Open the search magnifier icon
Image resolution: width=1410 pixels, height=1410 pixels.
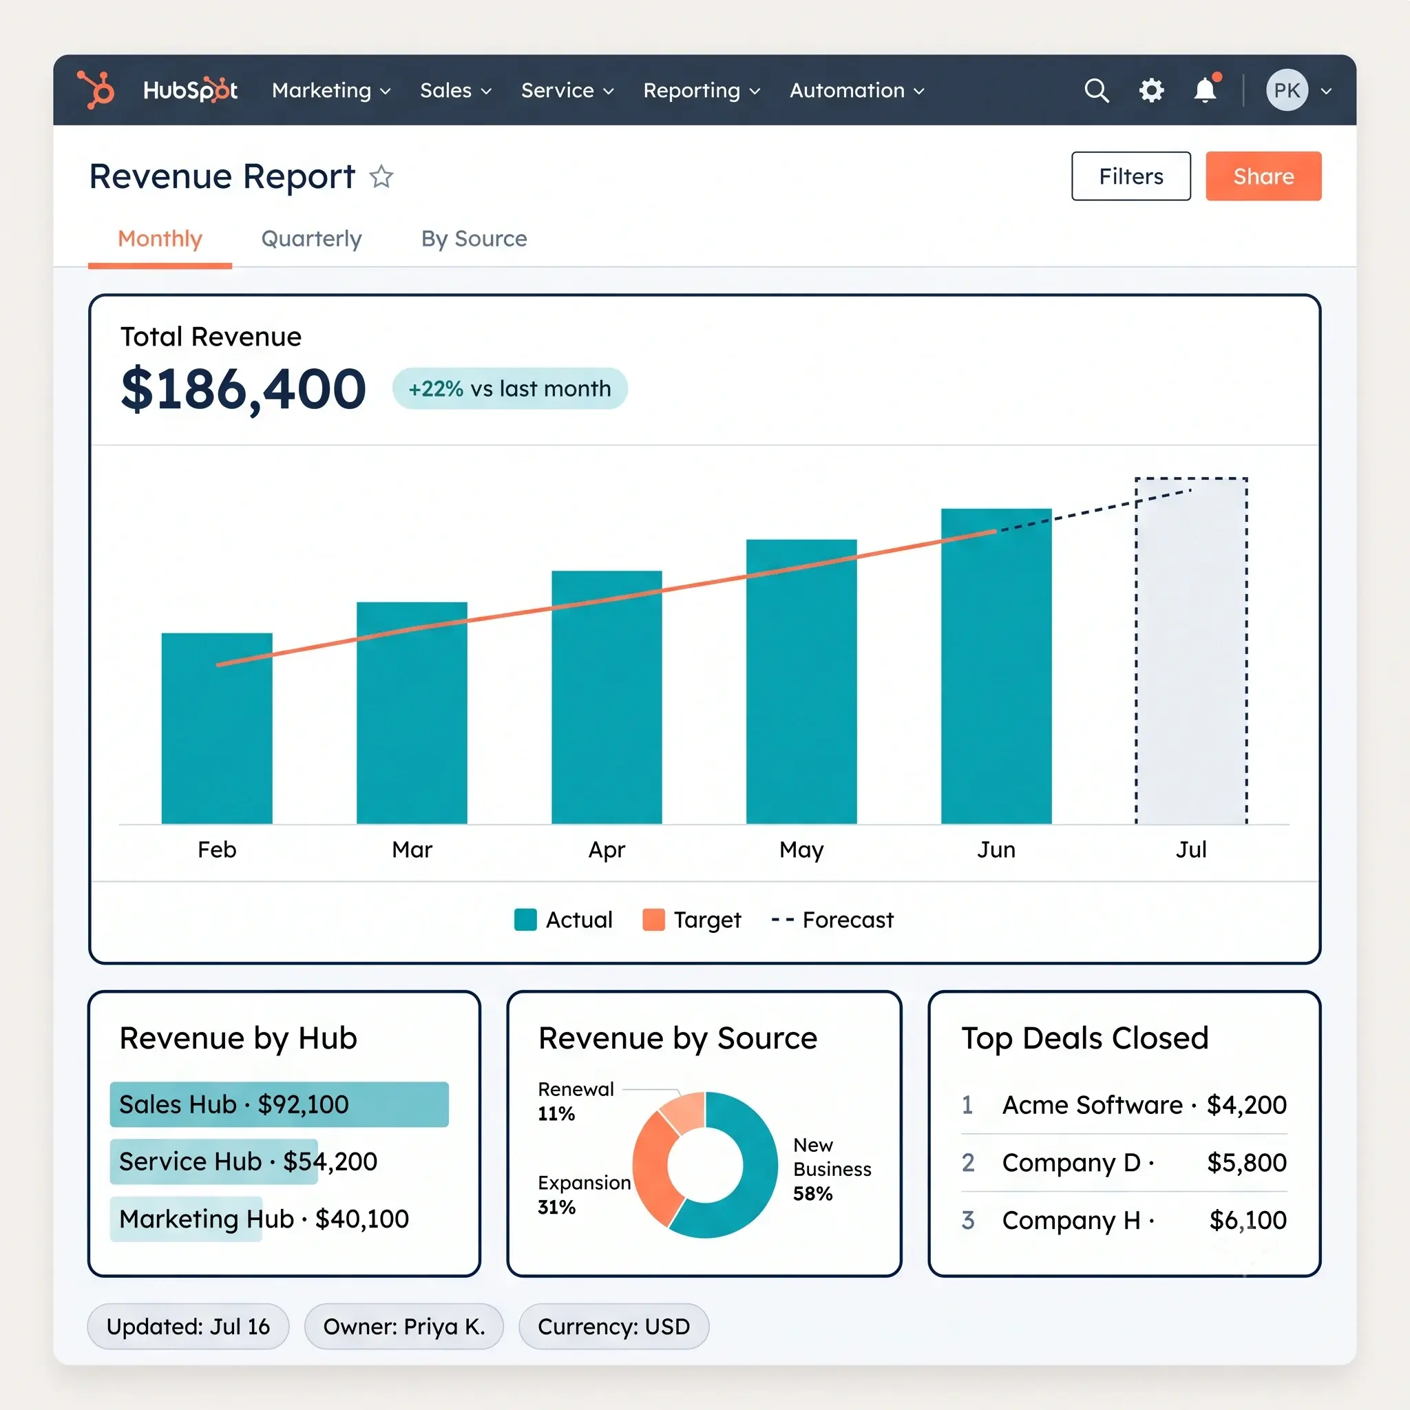coord(1096,90)
